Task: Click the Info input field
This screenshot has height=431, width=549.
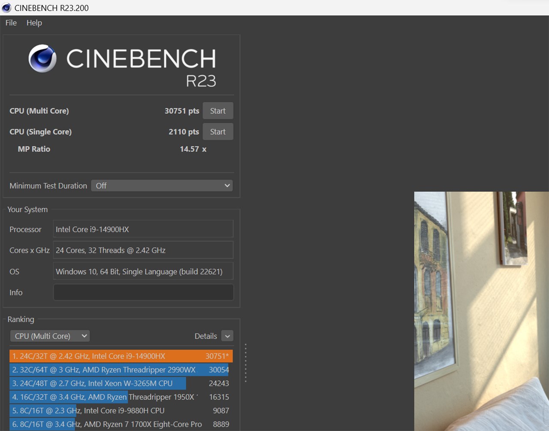Action: 143,292
